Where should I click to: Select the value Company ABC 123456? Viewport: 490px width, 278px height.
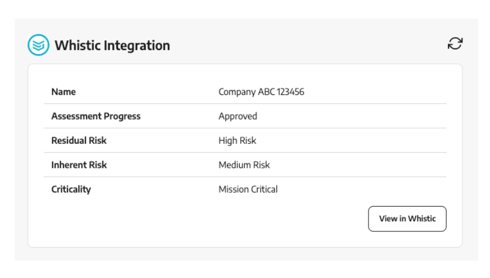coord(261,92)
